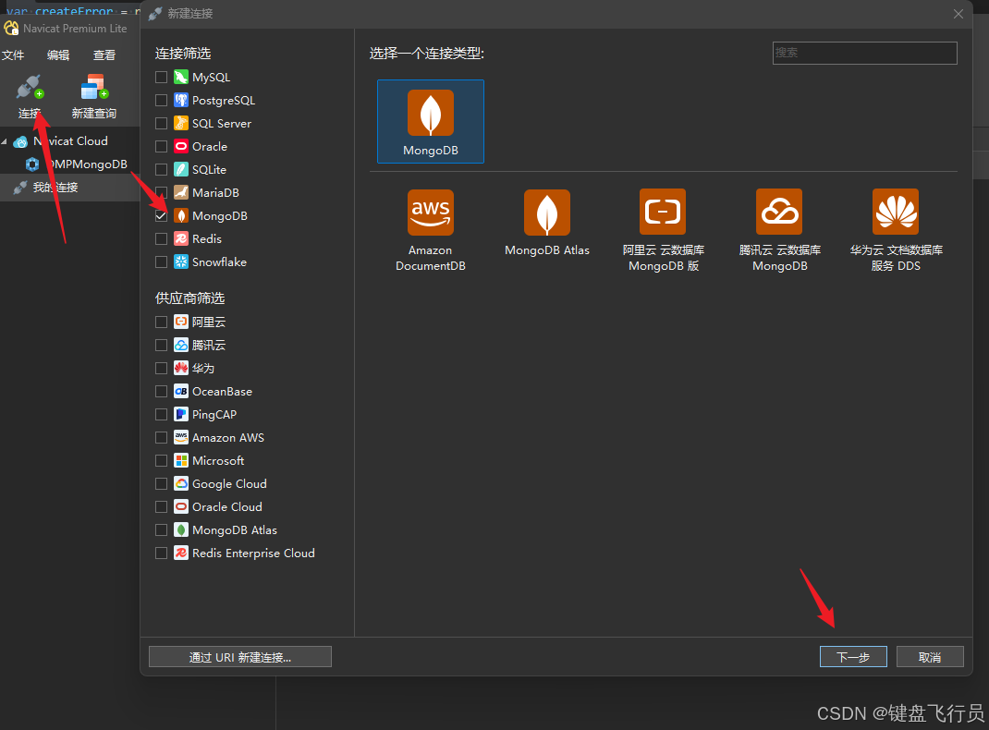989x730 pixels.
Task: Choose the Amazon DocumentDB connection type
Action: point(430,230)
